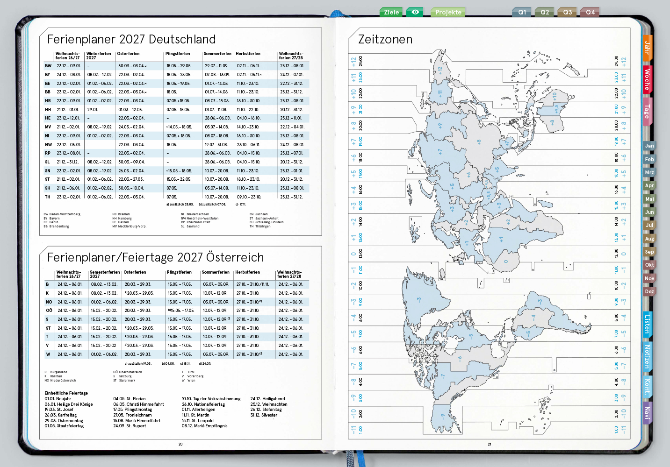Image resolution: width=670 pixels, height=467 pixels.
Task: Go to the Apr month tab
Action: pos(649,185)
